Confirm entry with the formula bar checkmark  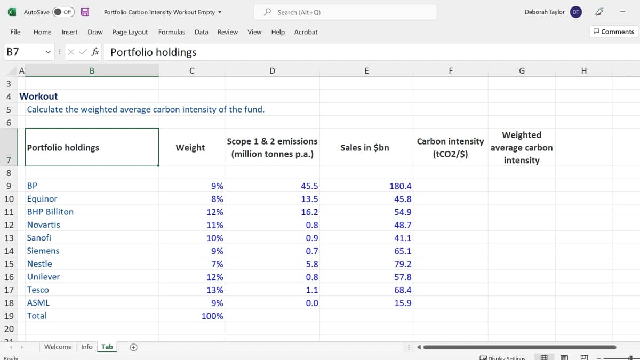point(83,52)
